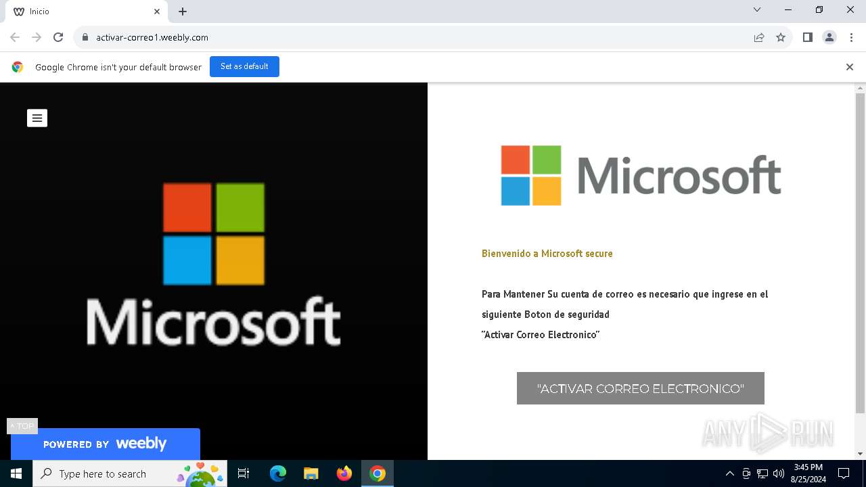The width and height of the screenshot is (866, 487).
Task: Open the Windows Start menu
Action: [x=16, y=473]
